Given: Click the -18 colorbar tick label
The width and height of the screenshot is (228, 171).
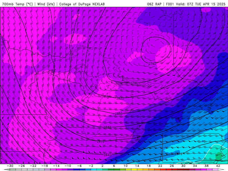Looking at the screenshot, I should tap(45, 166).
